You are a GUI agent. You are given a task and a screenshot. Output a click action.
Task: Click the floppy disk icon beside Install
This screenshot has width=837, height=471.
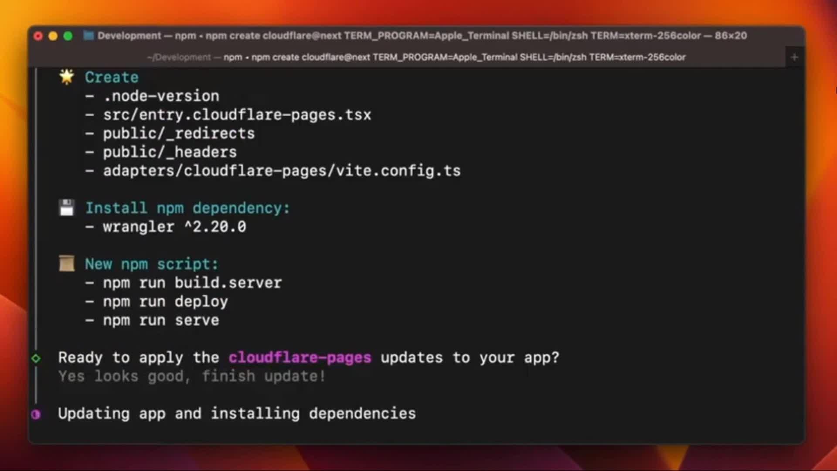[67, 208]
